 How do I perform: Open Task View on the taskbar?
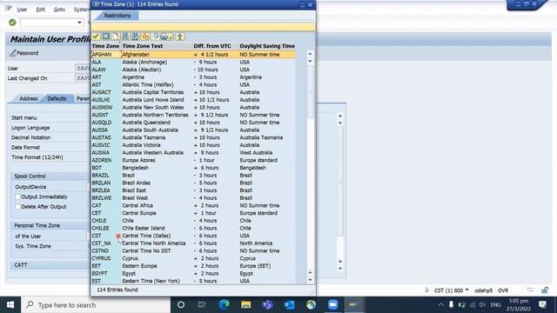tap(202, 305)
